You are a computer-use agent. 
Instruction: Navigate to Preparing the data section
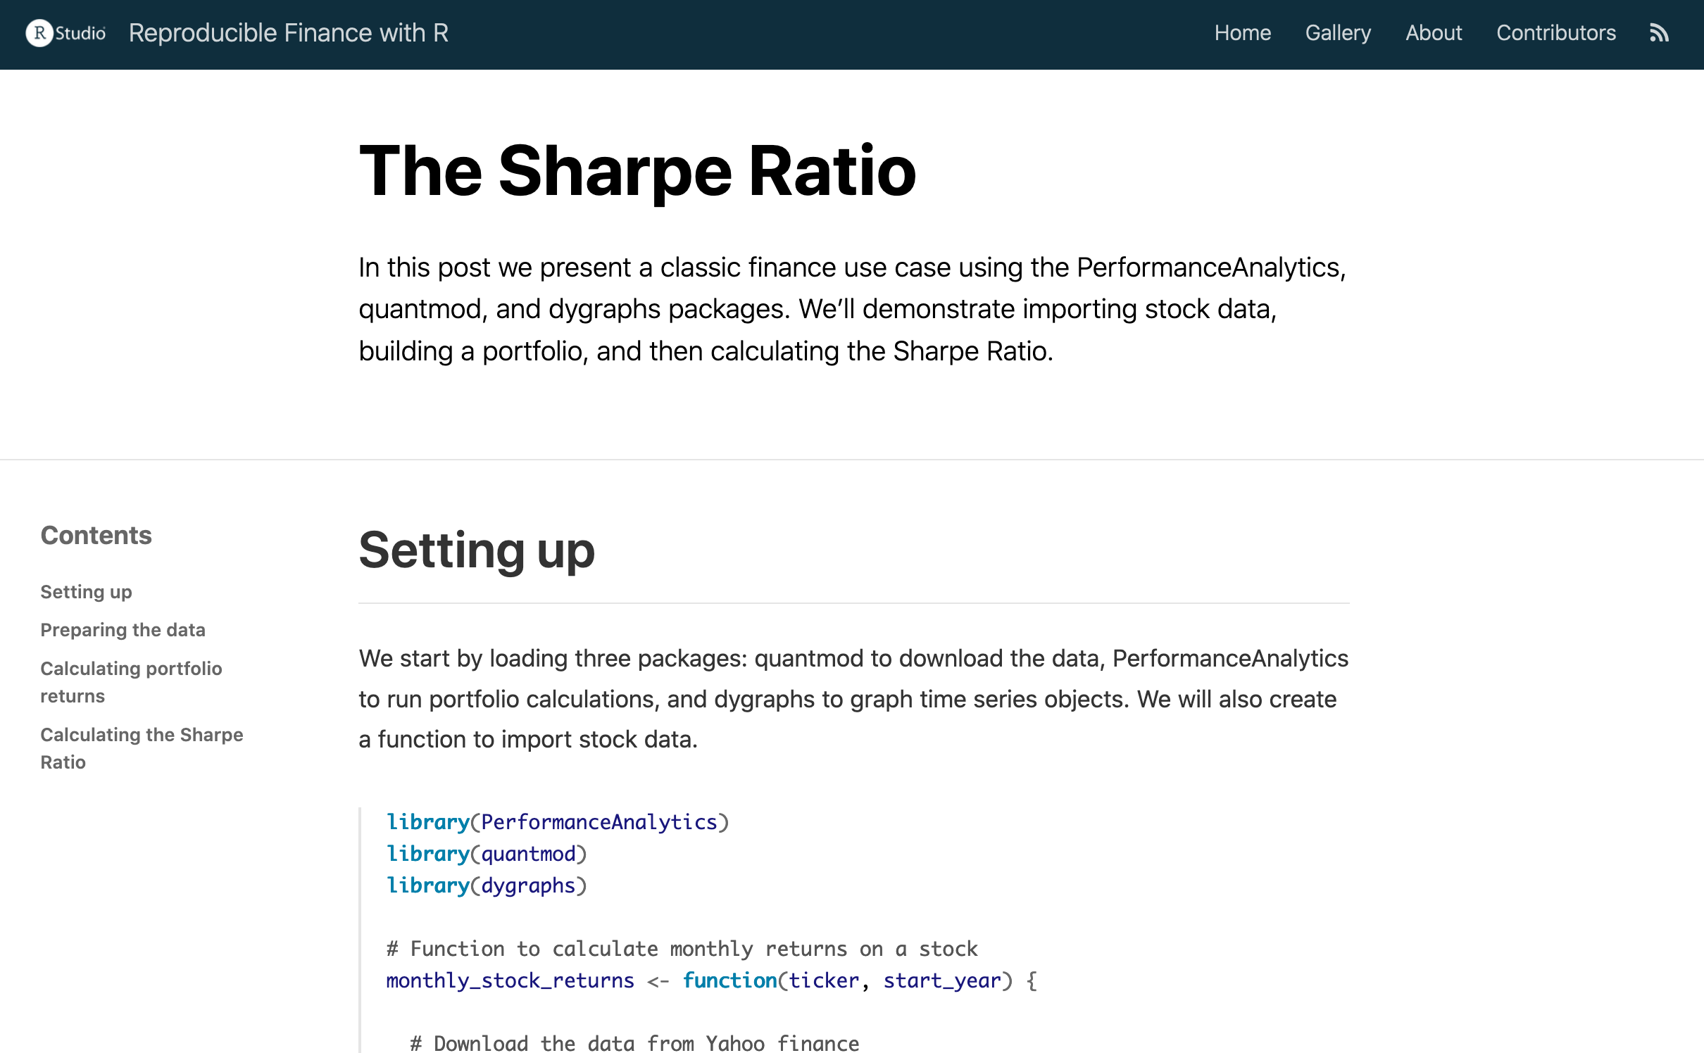pyautogui.click(x=123, y=630)
